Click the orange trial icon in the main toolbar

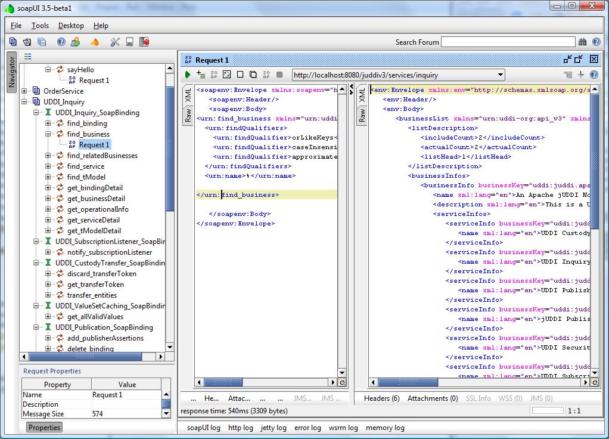click(x=94, y=42)
